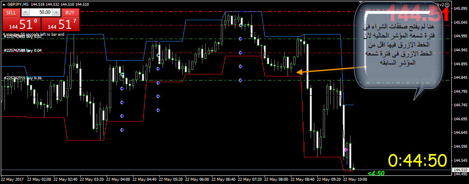Viewport: 469px width, 184px height.
Task: Click the buy price tile 144.51 7
Action: pyautogui.click(x=60, y=24)
